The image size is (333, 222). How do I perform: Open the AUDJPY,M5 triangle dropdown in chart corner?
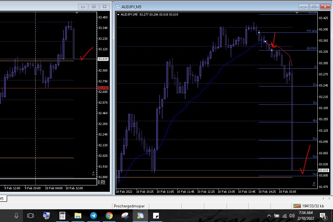point(119,15)
